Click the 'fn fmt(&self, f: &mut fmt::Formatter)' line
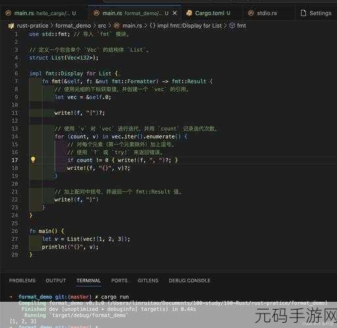Viewport: 337px width, 328px height. (x=127, y=81)
